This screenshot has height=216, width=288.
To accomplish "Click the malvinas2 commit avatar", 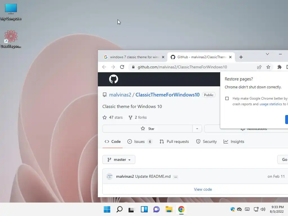I will (109, 176).
